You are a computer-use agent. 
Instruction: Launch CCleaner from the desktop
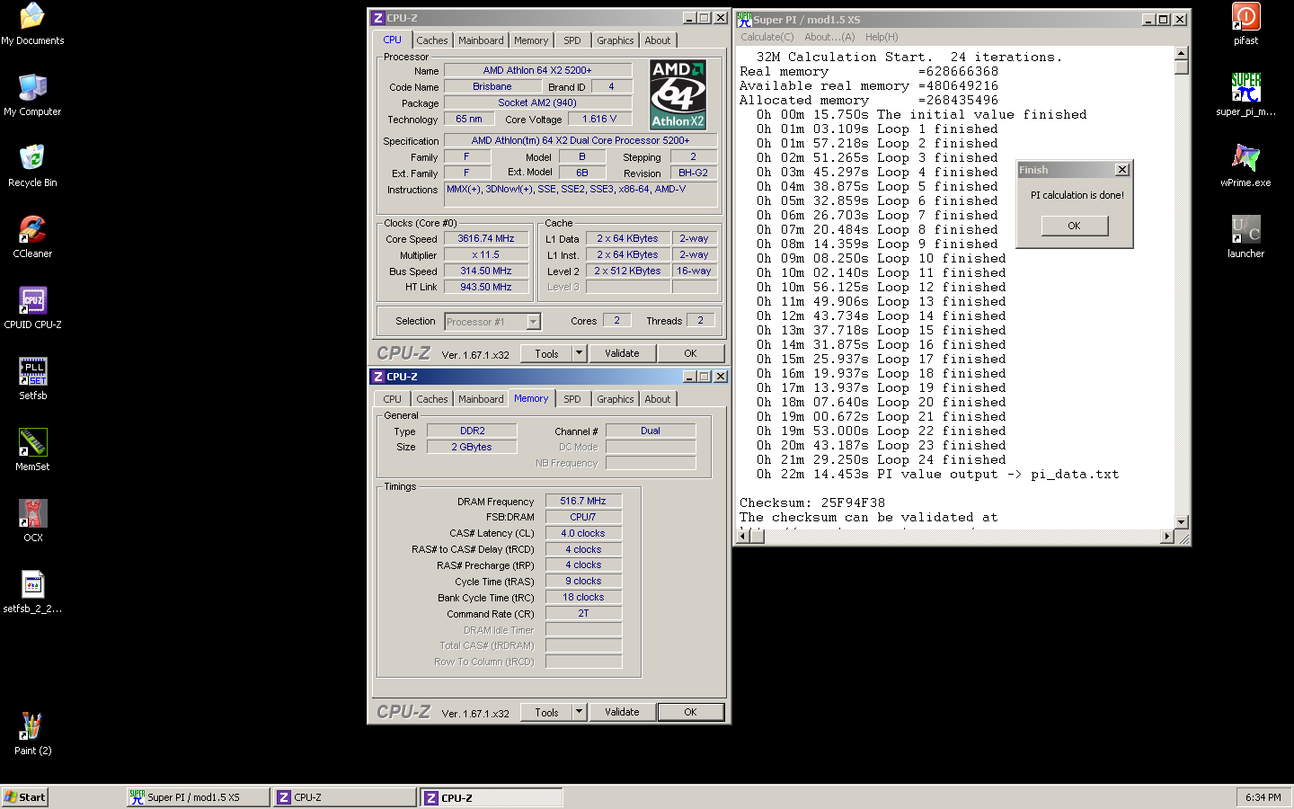click(x=32, y=237)
